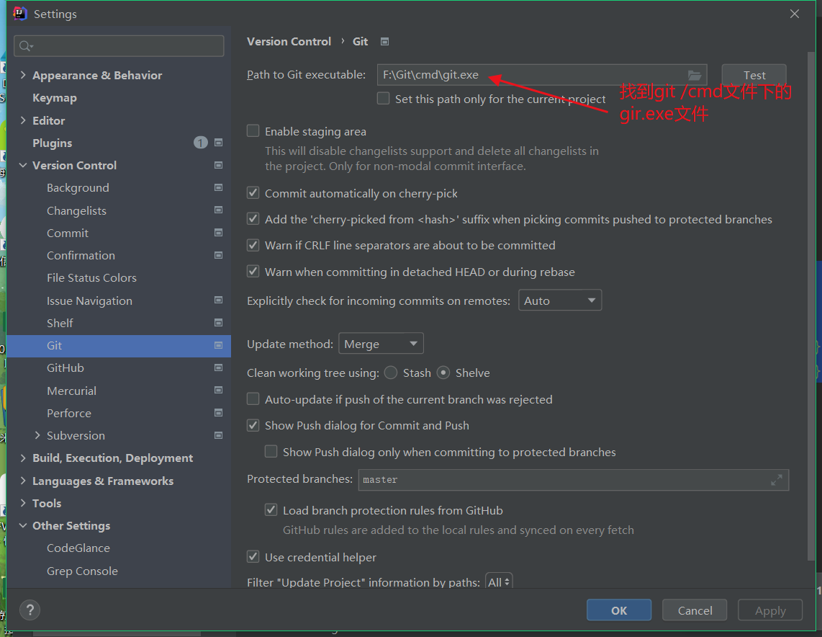This screenshot has width=822, height=637.
Task: Open the Plugins settings page
Action: [53, 143]
